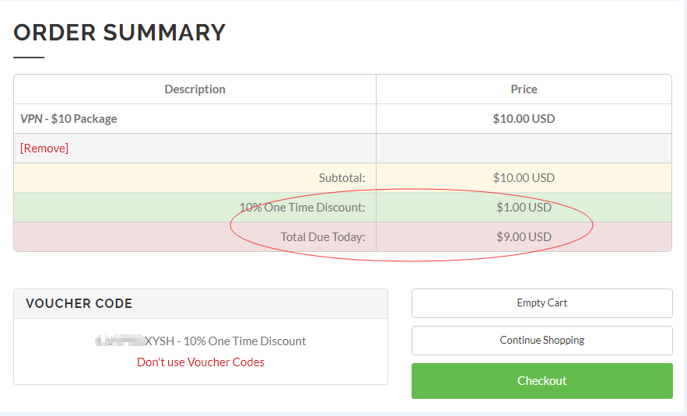687x416 pixels.
Task: Click the $10.00 USD package price cell
Action: point(524,119)
